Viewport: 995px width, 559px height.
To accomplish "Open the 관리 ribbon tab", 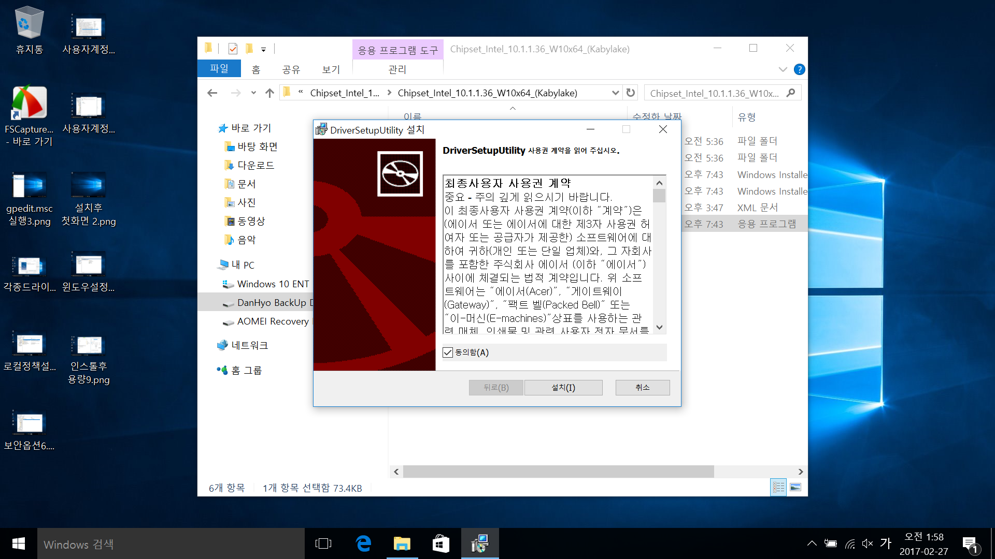I will pyautogui.click(x=397, y=69).
